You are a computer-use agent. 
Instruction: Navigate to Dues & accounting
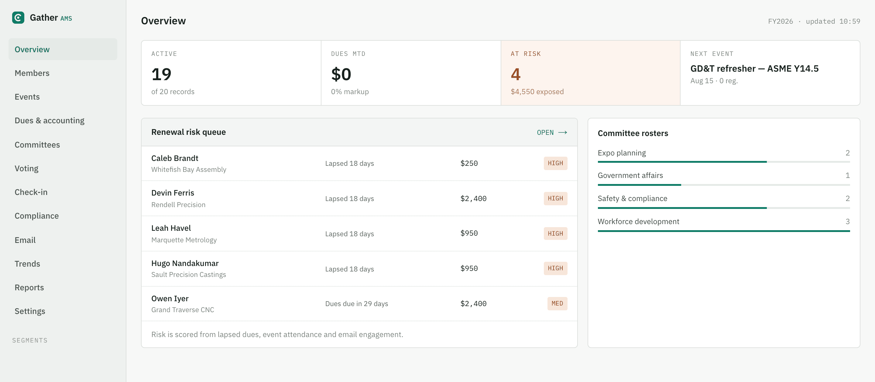(63, 121)
